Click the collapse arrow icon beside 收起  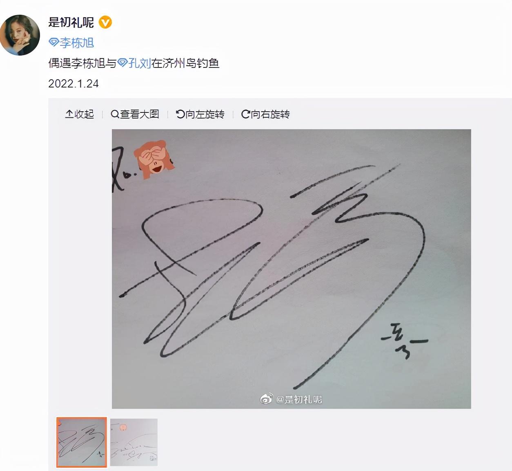[69, 114]
